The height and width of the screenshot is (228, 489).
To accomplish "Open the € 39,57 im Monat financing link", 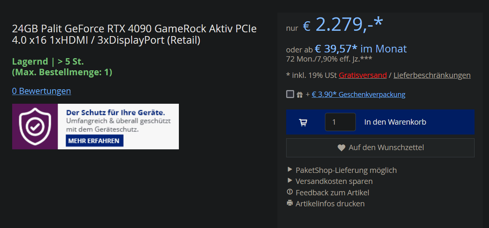I will point(360,49).
